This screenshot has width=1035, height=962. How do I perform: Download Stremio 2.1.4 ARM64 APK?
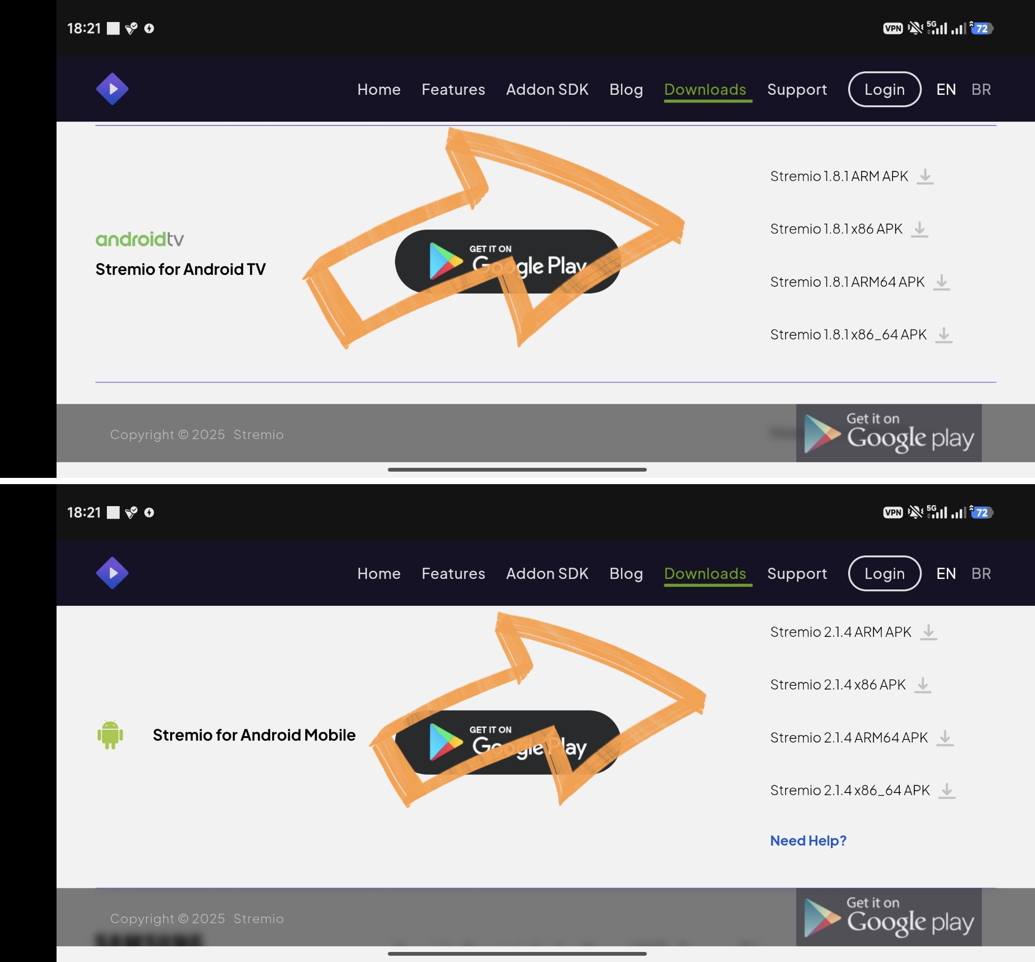pyautogui.click(x=862, y=738)
